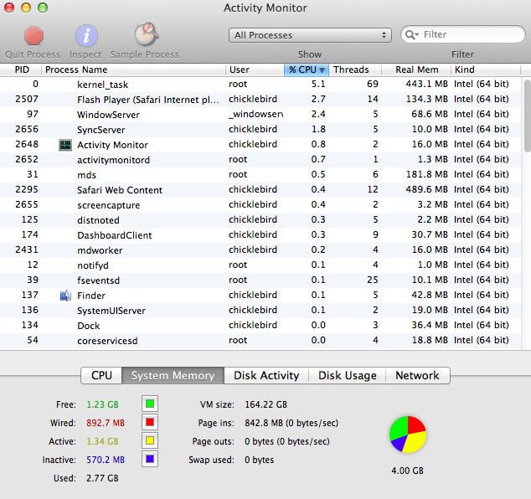
Task: Click the 443.1 MB real memory value
Action: click(x=426, y=84)
